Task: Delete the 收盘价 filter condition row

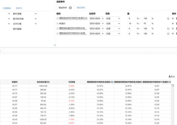Action: click(173, 24)
